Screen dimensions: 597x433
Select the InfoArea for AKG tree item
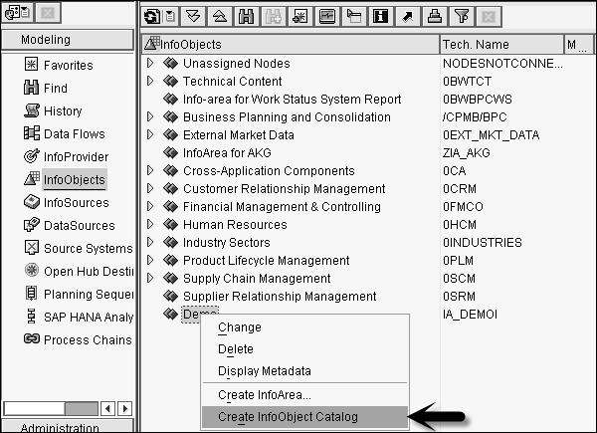[226, 153]
